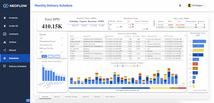Click the Delivery Facility column header

pos(152,36)
